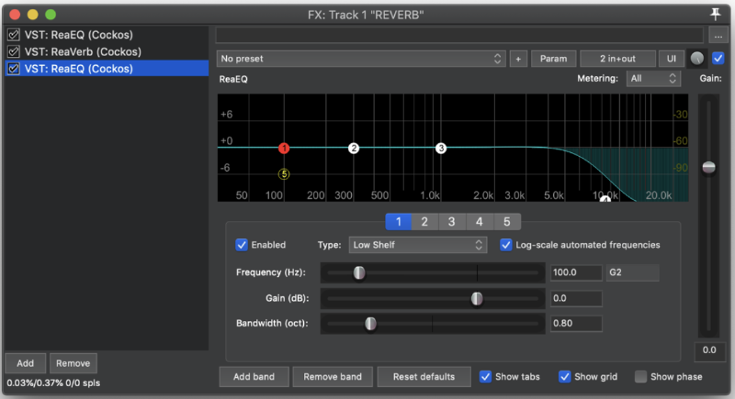Switch to band tab 2
This screenshot has width=735, height=399.
(424, 222)
